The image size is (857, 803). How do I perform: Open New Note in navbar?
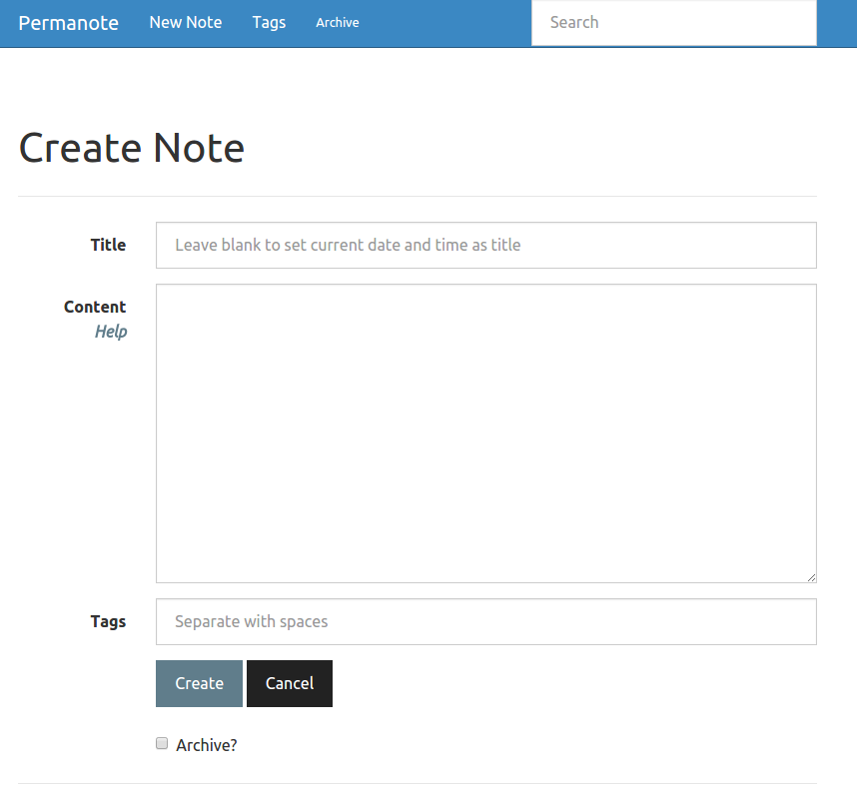(185, 22)
